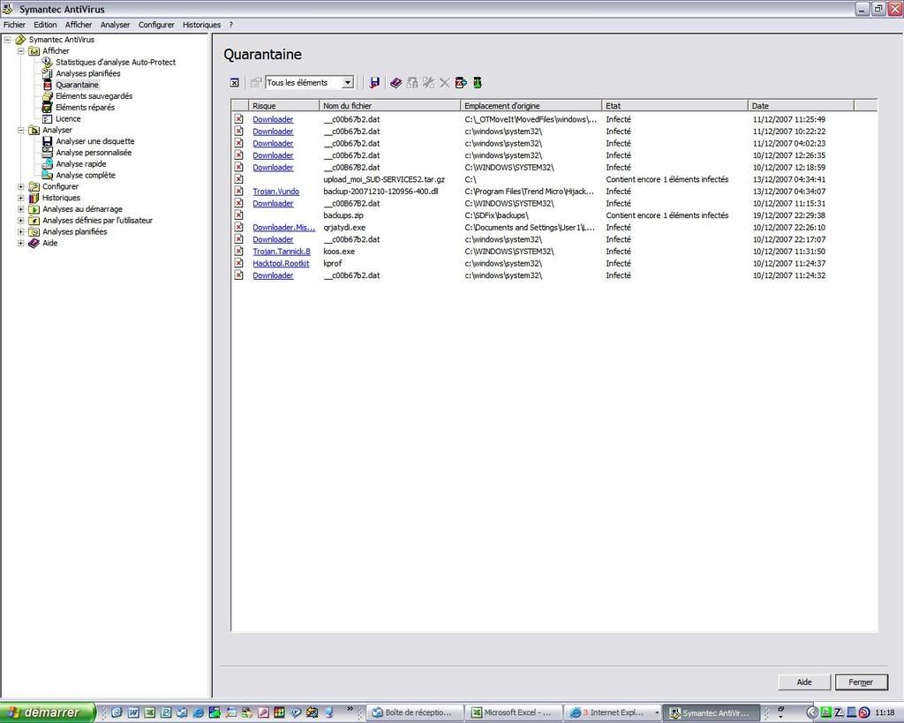Open the Hacktool.Rootkit risk link

click(x=281, y=263)
